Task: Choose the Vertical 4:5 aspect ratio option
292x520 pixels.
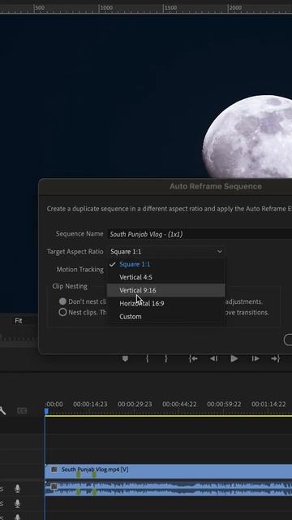Action: pos(165,277)
